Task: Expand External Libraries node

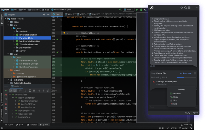Action: 8,83
